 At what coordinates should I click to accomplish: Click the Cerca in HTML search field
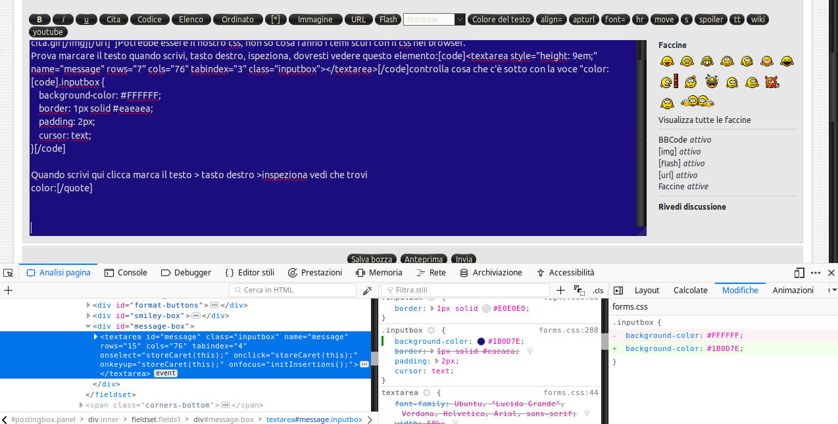tap(293, 290)
